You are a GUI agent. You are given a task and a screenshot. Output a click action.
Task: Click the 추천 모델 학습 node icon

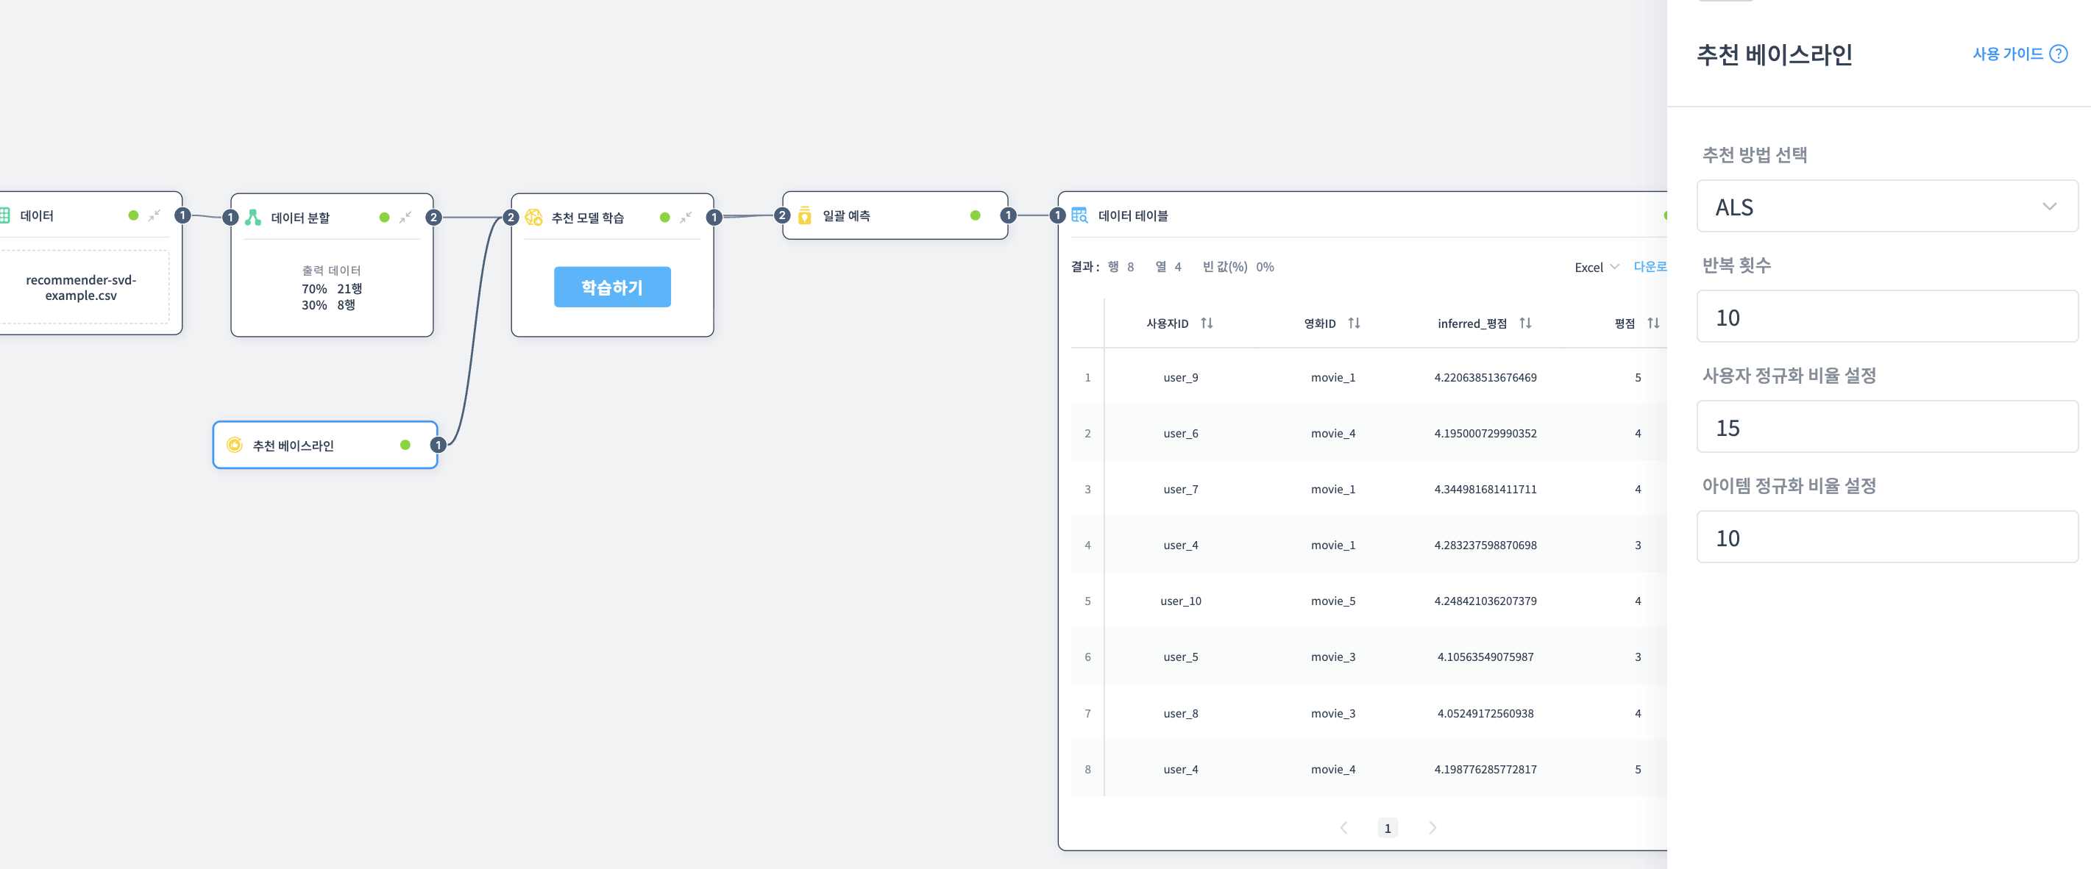[533, 217]
